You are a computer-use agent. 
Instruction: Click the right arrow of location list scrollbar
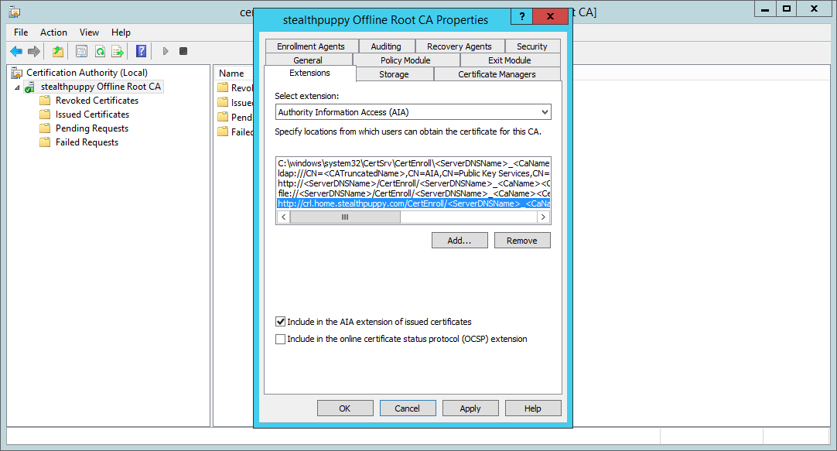tap(543, 217)
